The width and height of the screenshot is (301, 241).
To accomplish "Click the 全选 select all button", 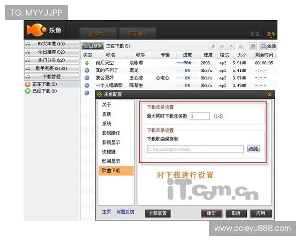I will coord(268,46).
